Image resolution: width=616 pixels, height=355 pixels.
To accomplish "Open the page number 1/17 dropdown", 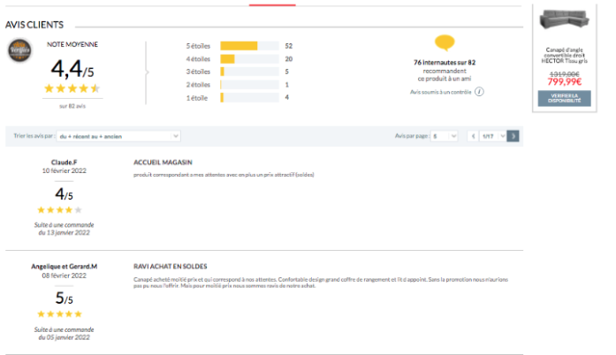I will tap(492, 136).
